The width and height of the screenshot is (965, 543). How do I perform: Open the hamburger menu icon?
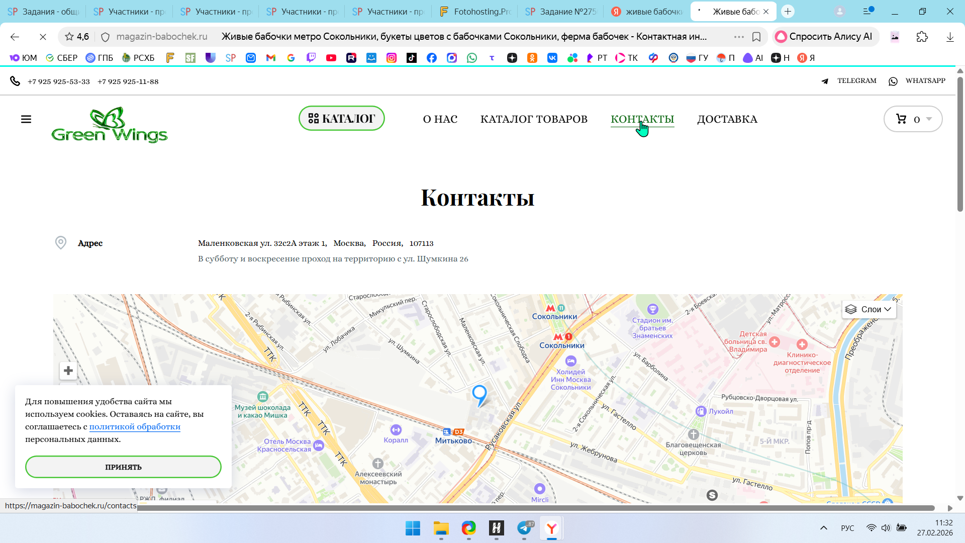click(26, 119)
